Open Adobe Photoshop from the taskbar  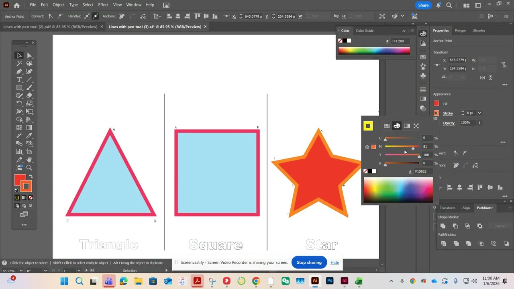pos(330,281)
